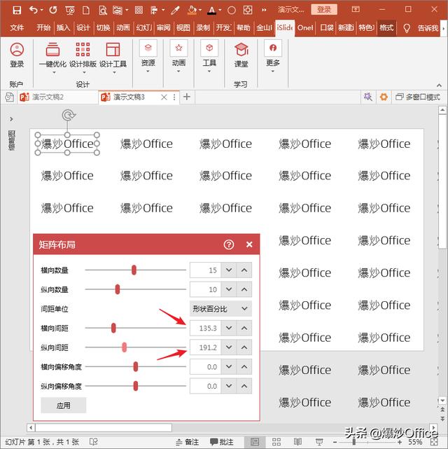Decrease 纵向间距 value with down arrow

coord(229,347)
